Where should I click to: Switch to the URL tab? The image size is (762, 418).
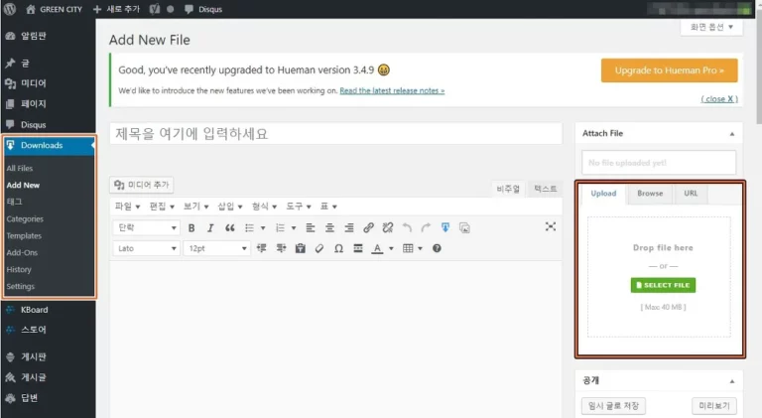click(691, 194)
